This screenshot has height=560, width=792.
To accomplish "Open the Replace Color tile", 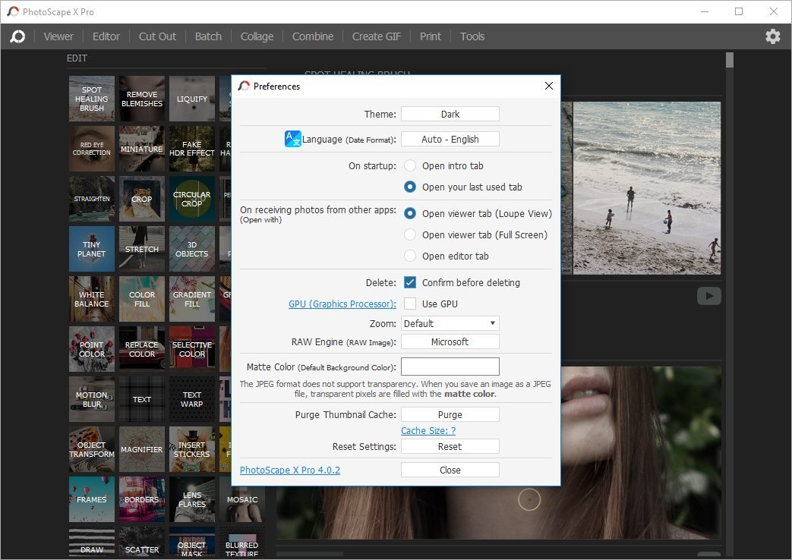I will pos(142,349).
